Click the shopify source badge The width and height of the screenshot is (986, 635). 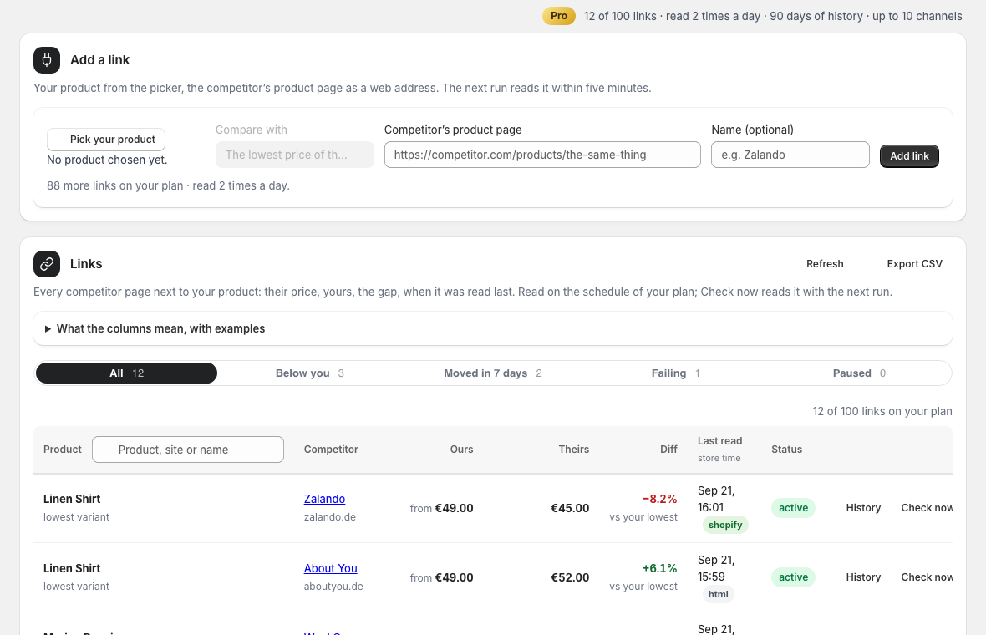725,525
